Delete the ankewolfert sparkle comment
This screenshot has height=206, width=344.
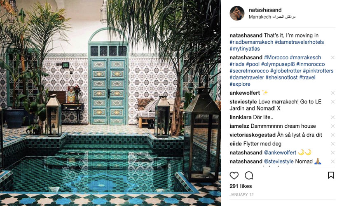click(x=333, y=93)
